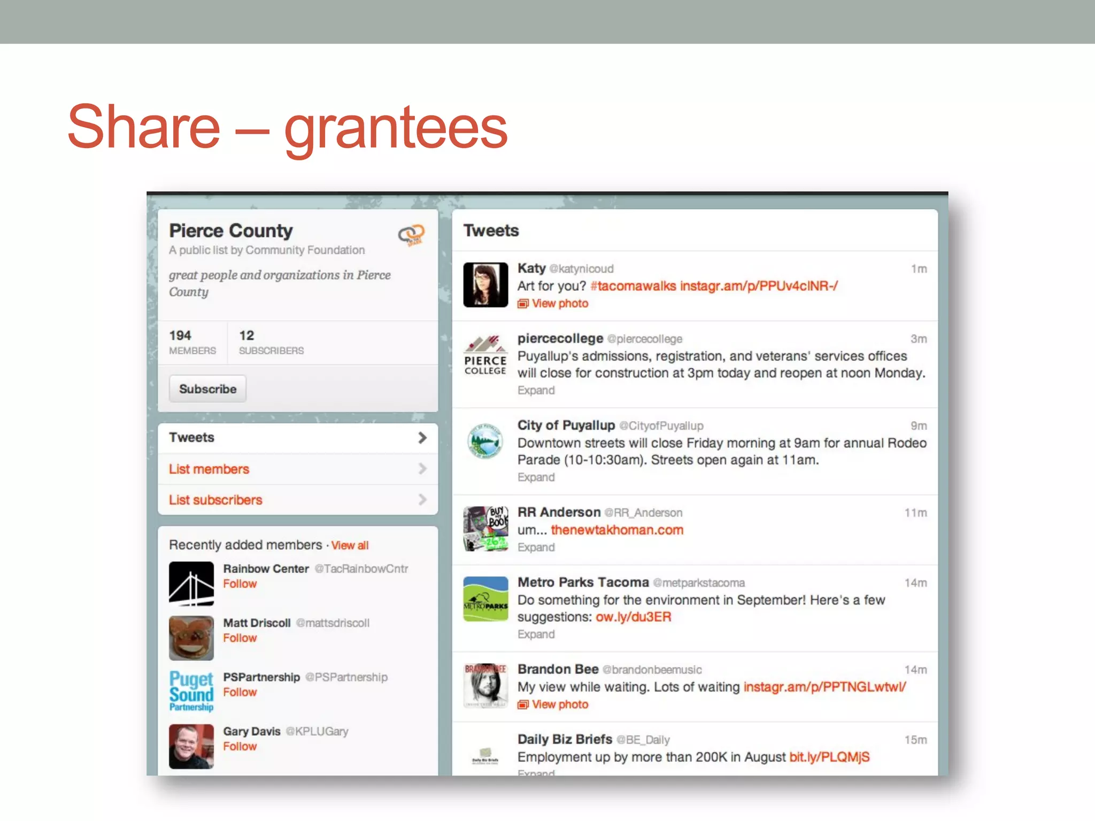Click the Community Foundation logo icon

(411, 235)
